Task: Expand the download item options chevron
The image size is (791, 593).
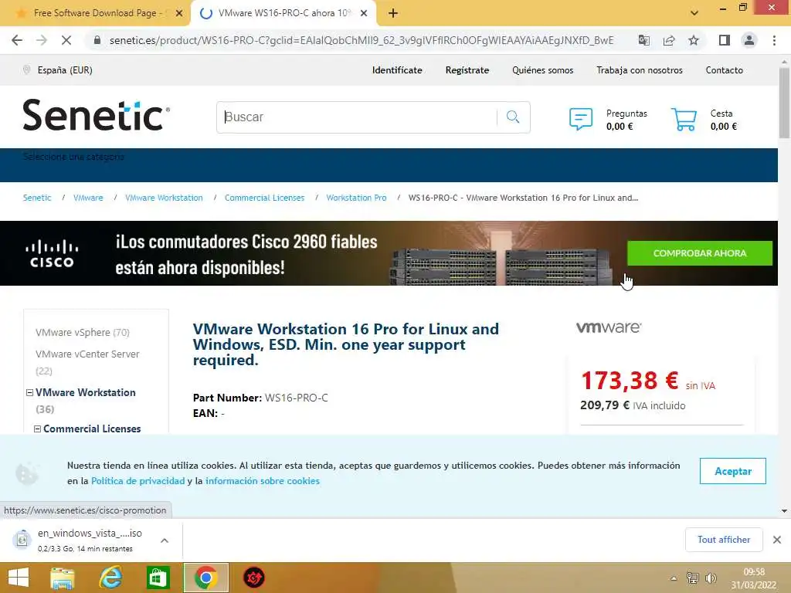Action: point(165,540)
